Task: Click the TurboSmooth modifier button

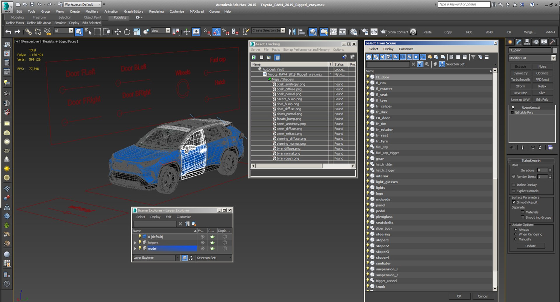Action: pyautogui.click(x=520, y=80)
